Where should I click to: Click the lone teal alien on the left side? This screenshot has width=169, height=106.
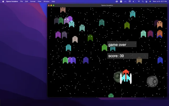point(68,48)
